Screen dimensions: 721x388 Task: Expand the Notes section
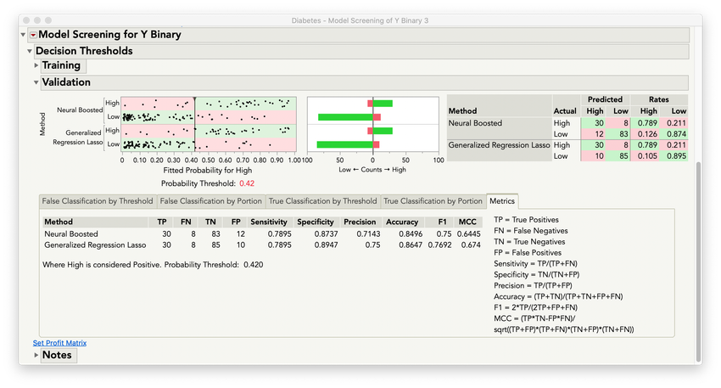pyautogui.click(x=36, y=355)
